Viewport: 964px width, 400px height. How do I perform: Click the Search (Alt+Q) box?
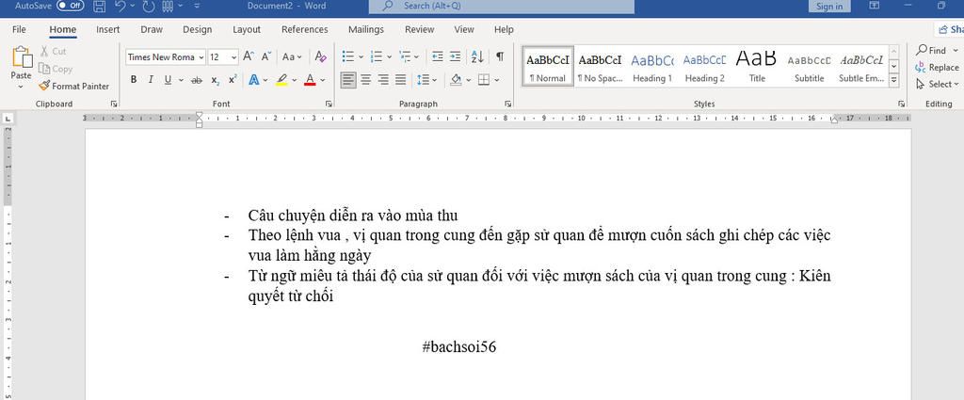click(501, 7)
